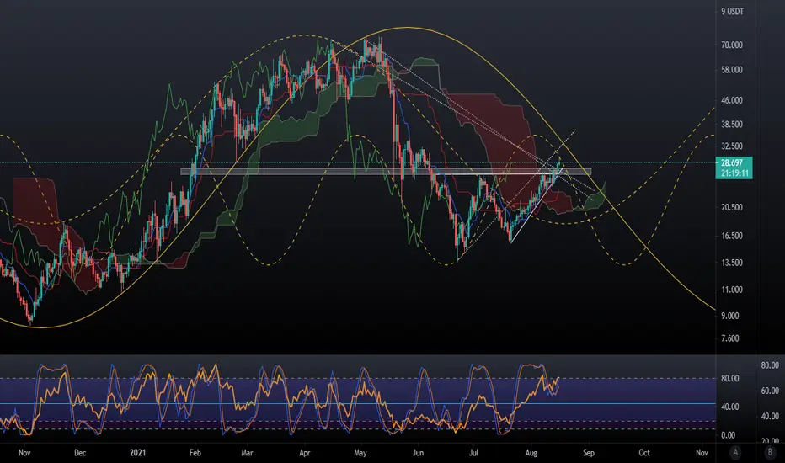Click the Aug label on time axis

click(531, 453)
